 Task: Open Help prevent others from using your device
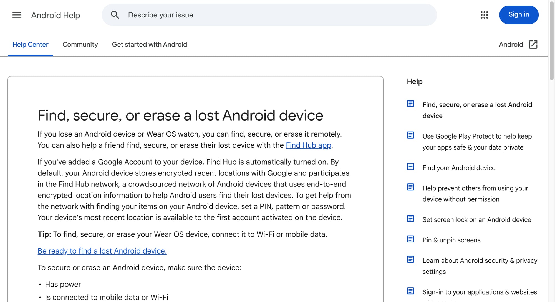pyautogui.click(x=475, y=194)
